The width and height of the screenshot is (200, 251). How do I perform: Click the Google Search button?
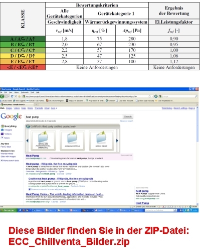(x=128, y=116)
